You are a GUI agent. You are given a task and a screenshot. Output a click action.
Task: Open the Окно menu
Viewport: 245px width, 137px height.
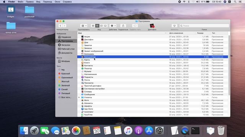pyautogui.click(x=57, y=2)
